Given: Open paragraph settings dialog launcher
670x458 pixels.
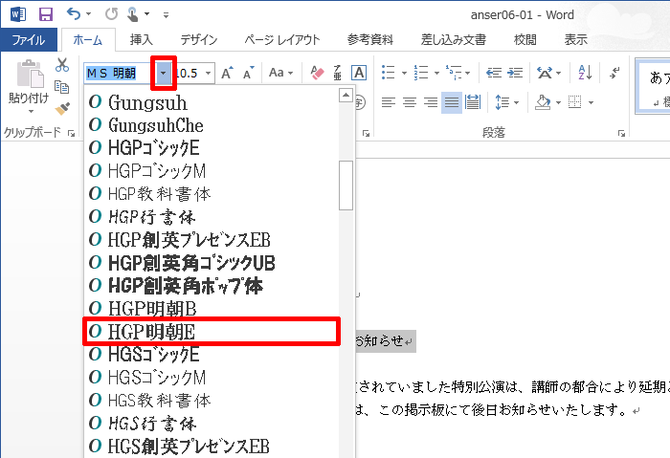Looking at the screenshot, I should coord(621,133).
